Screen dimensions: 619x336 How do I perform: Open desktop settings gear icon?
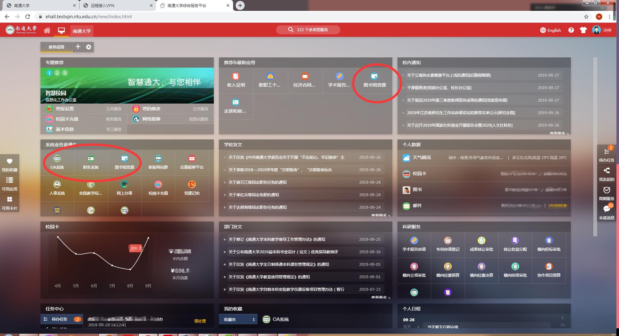coord(89,47)
